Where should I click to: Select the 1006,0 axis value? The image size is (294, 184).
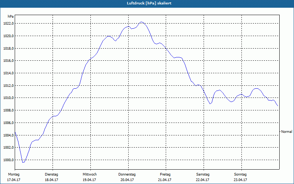[x=8, y=123]
